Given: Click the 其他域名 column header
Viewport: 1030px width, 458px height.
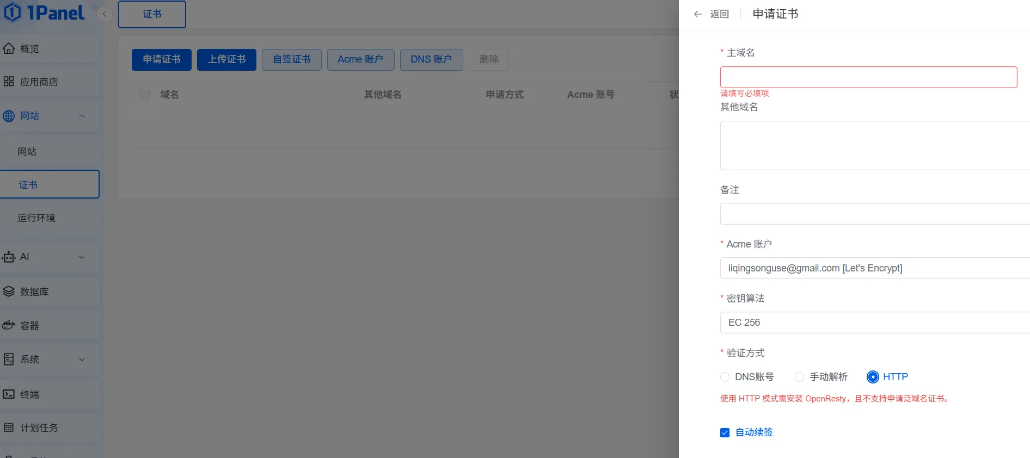Looking at the screenshot, I should 383,95.
